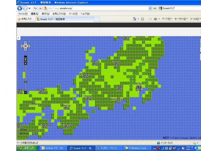
Task: Open the ツール(O) command bar menu
Action: coord(195,19)
